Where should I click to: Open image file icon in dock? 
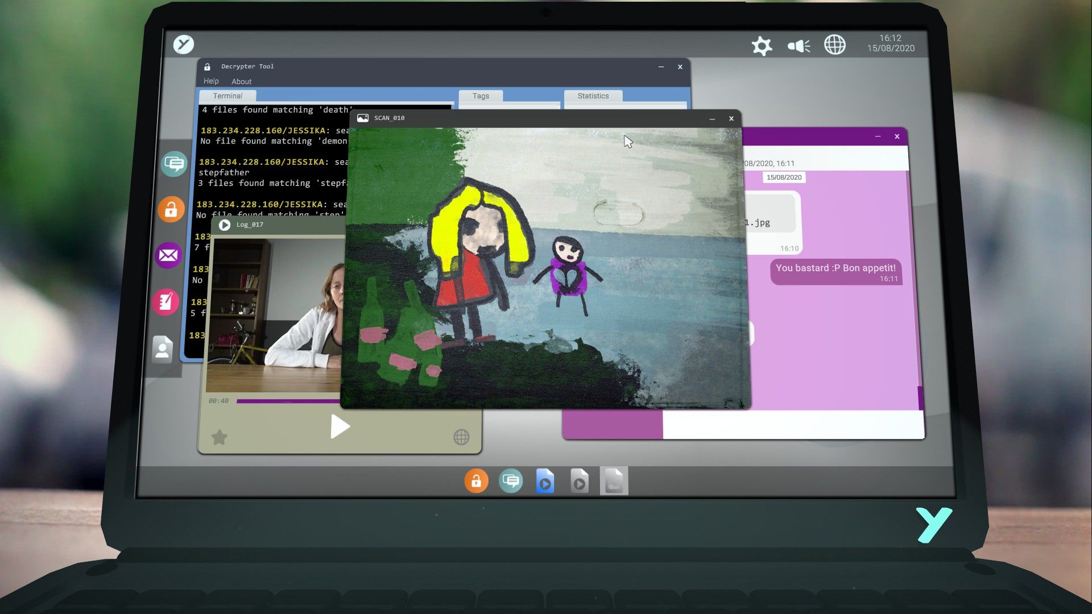pos(614,481)
